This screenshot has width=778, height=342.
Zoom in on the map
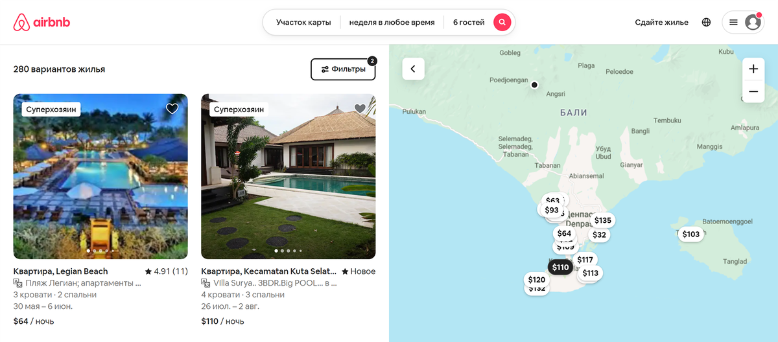[x=753, y=69]
